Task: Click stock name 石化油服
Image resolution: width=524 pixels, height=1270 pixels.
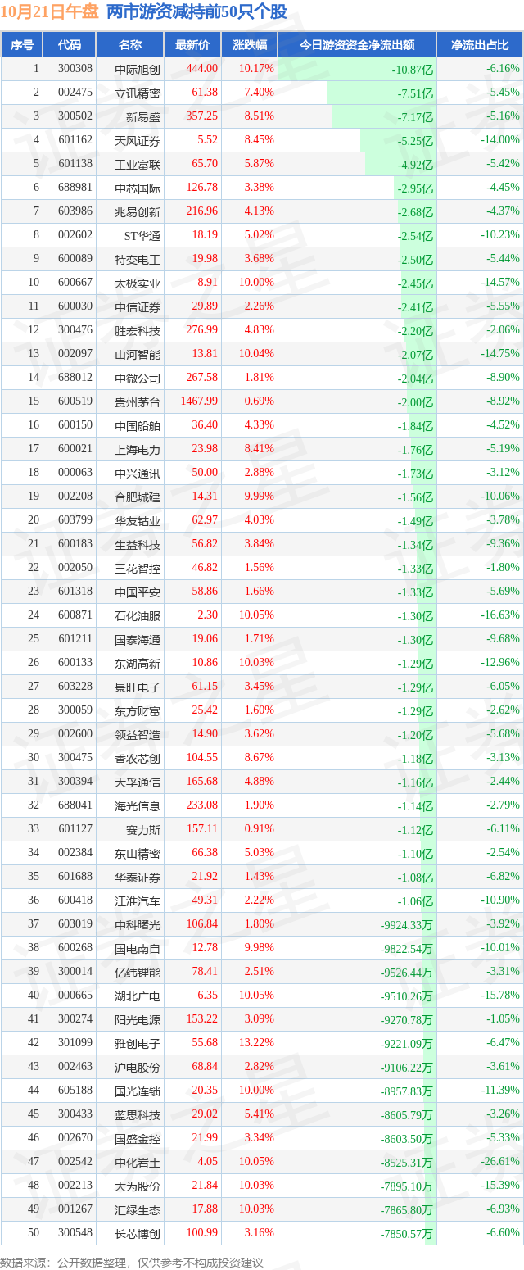Action: tap(138, 615)
